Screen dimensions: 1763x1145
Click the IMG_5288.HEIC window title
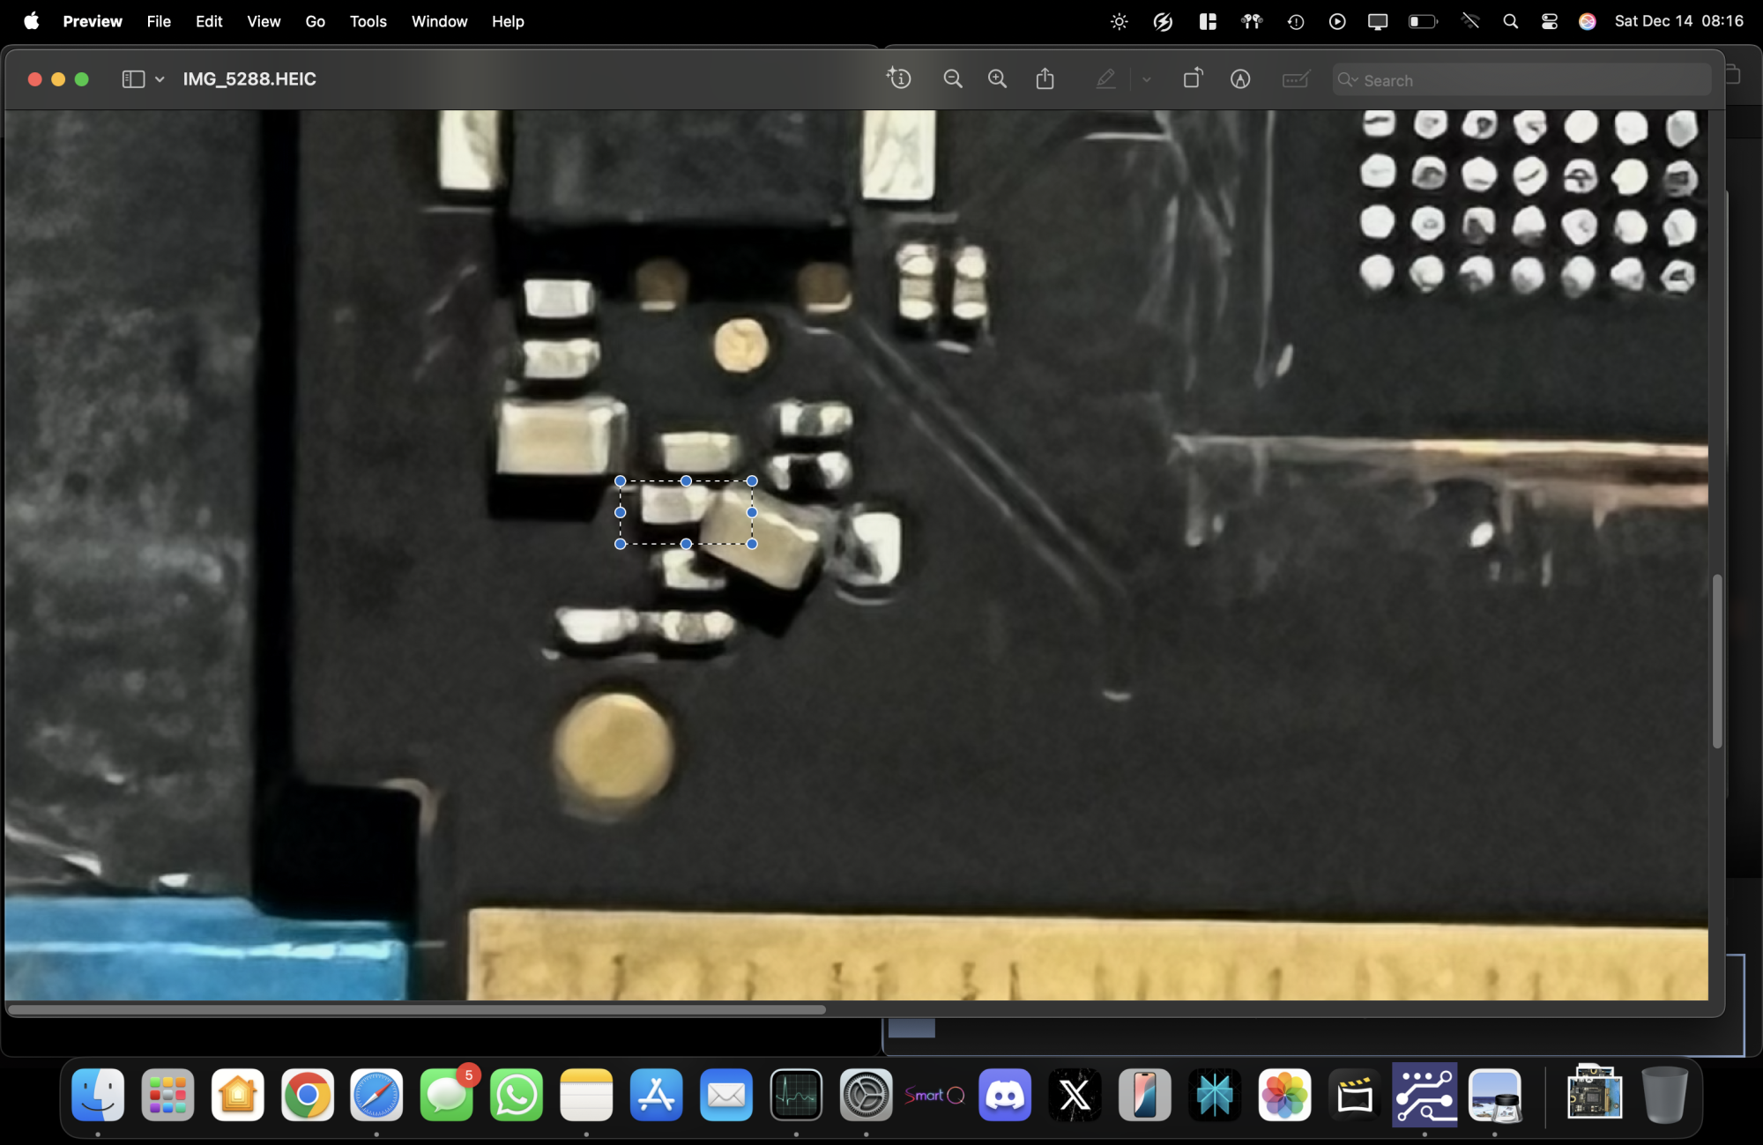coord(249,79)
